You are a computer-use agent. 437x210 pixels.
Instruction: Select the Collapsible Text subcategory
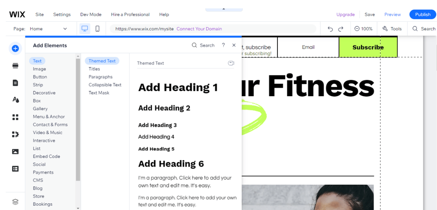point(105,85)
